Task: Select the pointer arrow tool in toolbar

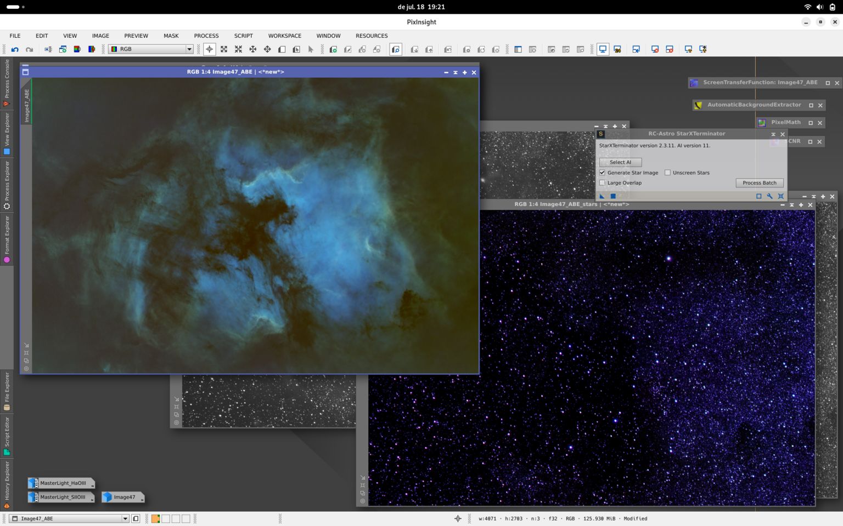Action: [x=311, y=49]
